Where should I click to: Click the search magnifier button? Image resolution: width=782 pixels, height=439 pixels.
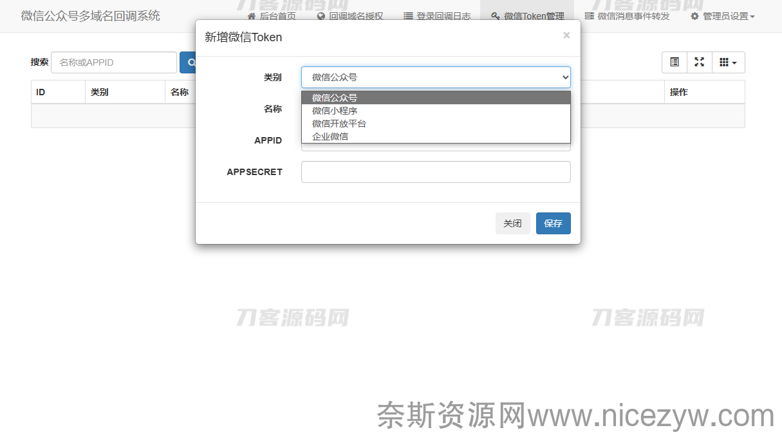(x=189, y=62)
